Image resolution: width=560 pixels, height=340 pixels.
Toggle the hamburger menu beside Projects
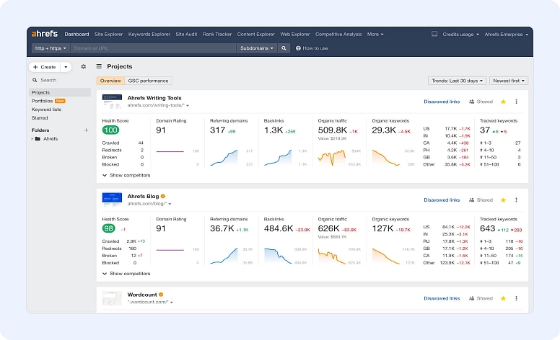99,66
